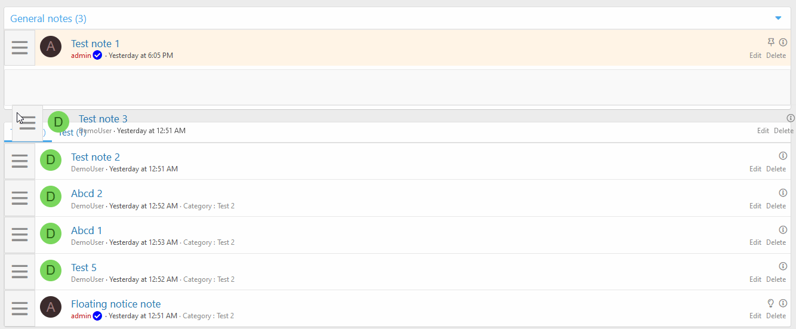The height and width of the screenshot is (329, 796).
Task: Delete the Test 5 note
Action: (776, 279)
